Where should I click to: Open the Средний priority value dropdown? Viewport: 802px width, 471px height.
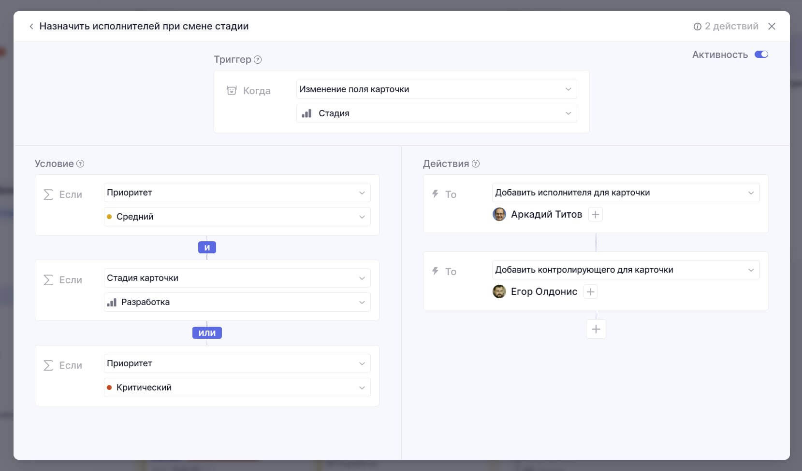pyautogui.click(x=237, y=217)
